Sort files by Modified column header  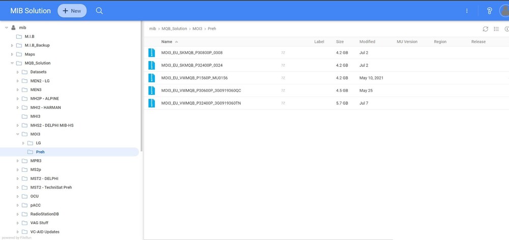click(x=367, y=42)
